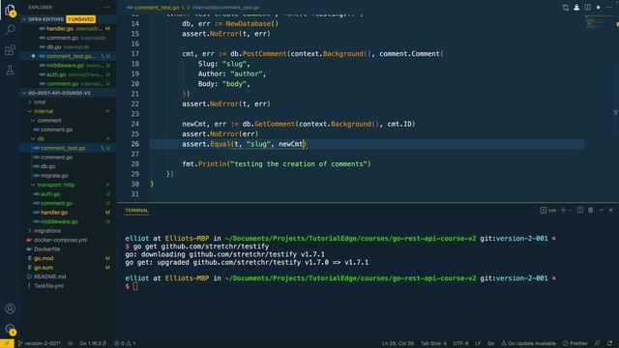Maximize the terminal panel with chevron-up
This screenshot has height=348, width=619.
click(x=602, y=211)
